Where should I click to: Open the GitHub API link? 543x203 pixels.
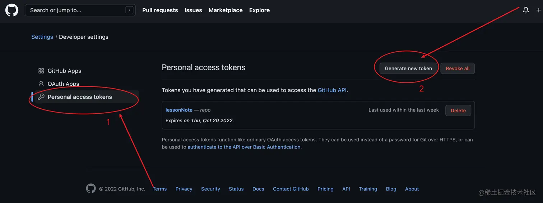[332, 90]
